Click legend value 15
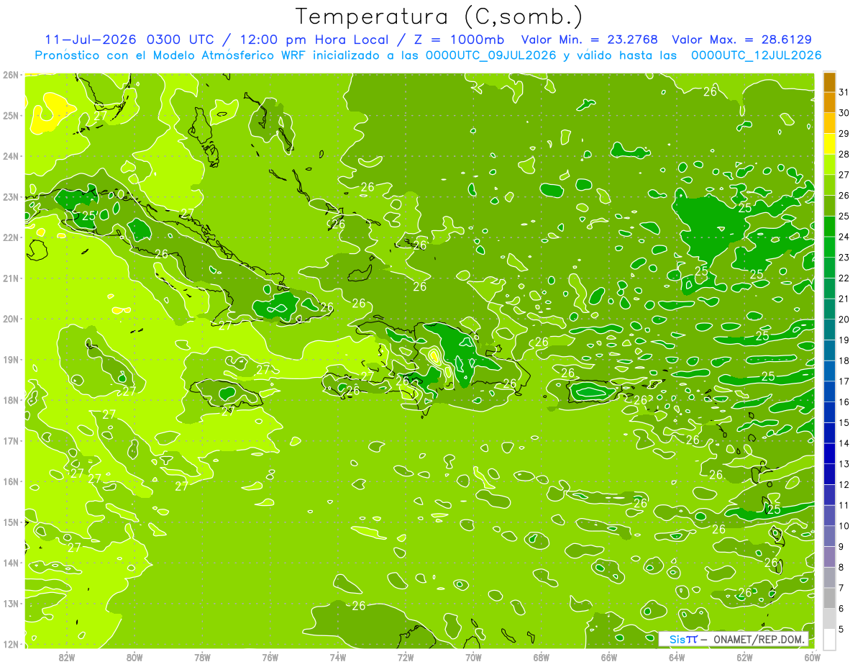 (x=844, y=422)
